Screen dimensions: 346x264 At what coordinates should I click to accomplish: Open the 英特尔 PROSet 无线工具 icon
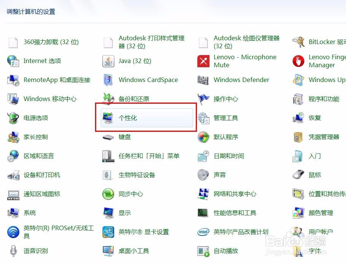pos(13,232)
